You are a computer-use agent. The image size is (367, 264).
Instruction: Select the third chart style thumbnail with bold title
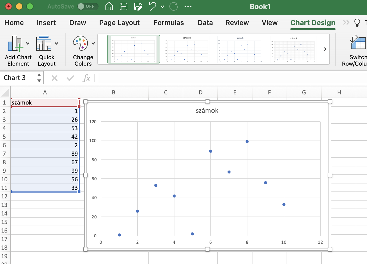(240, 49)
